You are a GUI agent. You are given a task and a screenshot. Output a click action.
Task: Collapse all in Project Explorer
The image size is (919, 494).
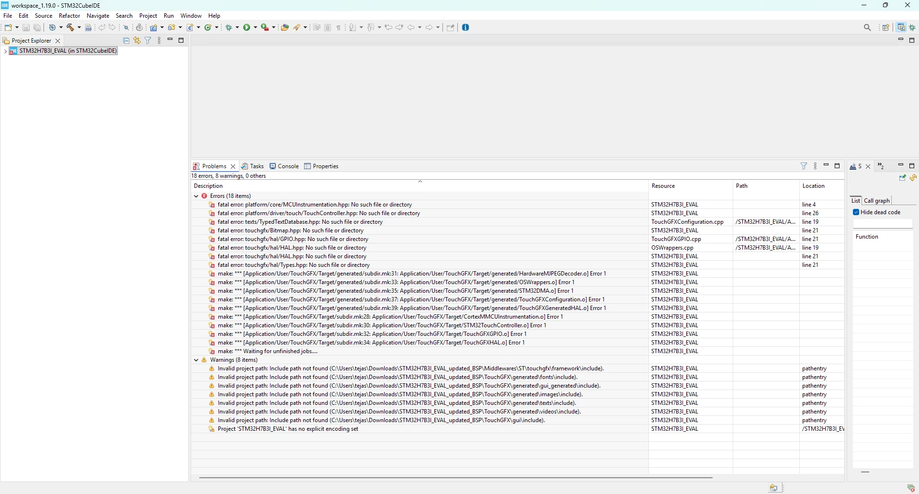click(x=126, y=41)
